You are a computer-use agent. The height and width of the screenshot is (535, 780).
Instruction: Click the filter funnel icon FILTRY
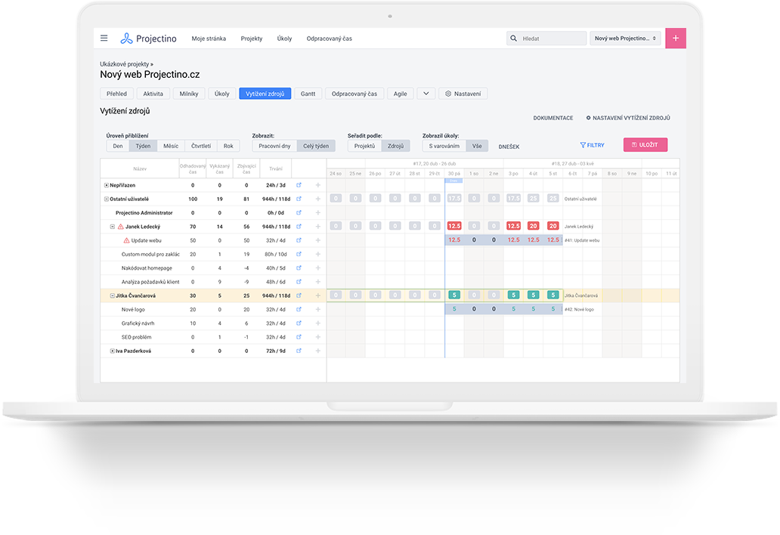[583, 145]
